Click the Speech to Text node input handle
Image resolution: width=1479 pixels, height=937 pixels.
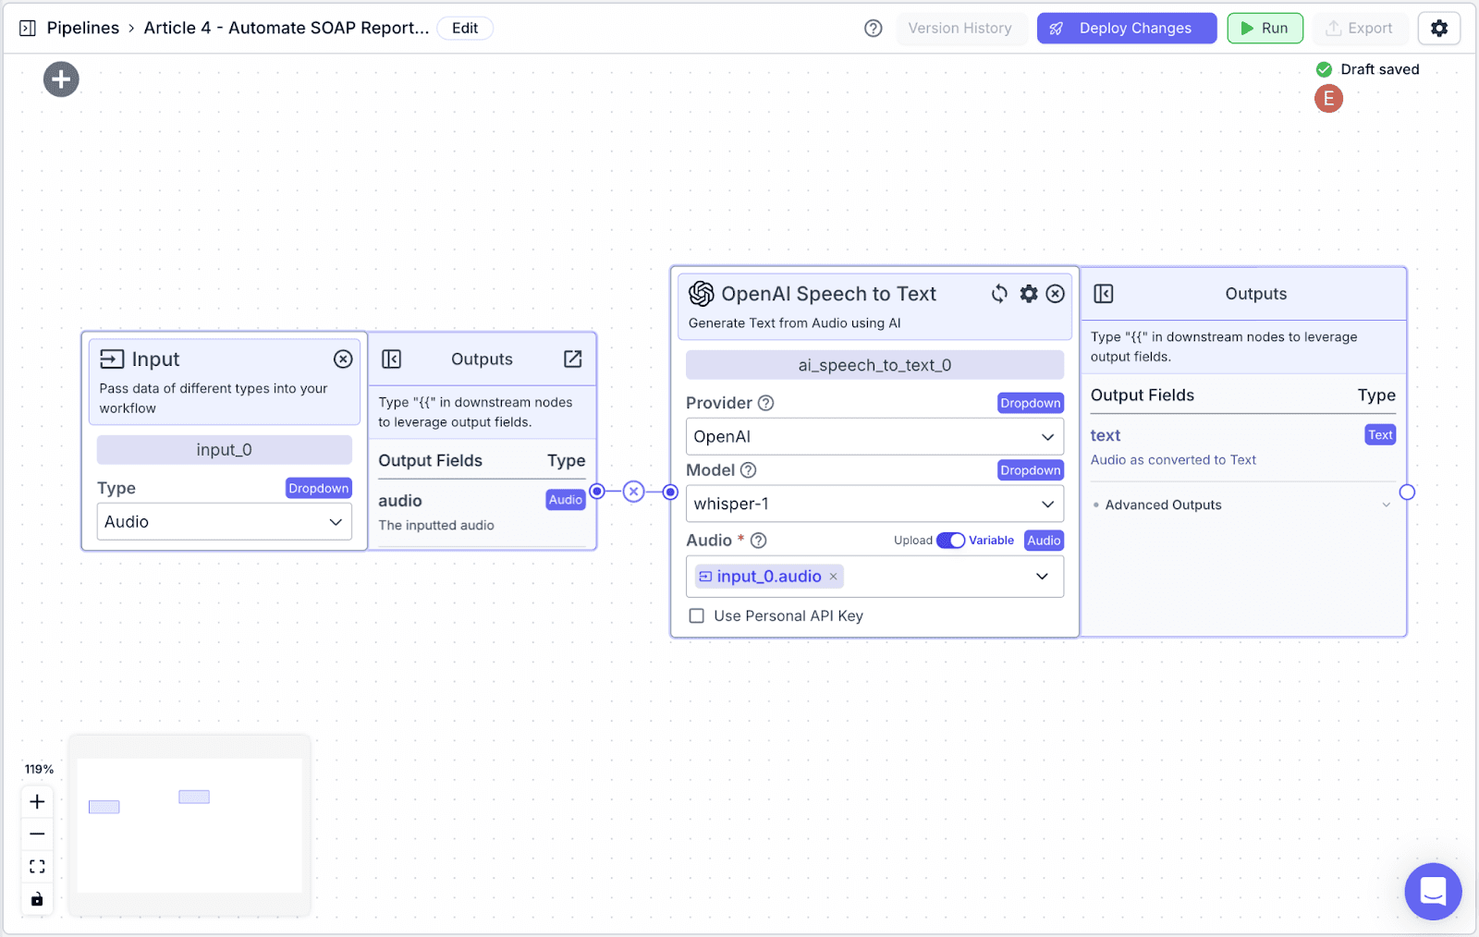(671, 492)
